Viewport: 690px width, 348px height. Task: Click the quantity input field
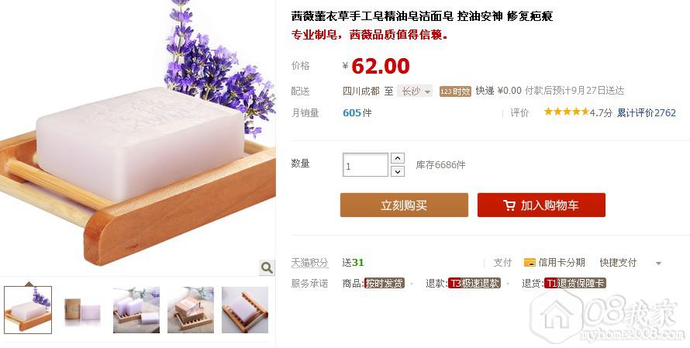365,165
